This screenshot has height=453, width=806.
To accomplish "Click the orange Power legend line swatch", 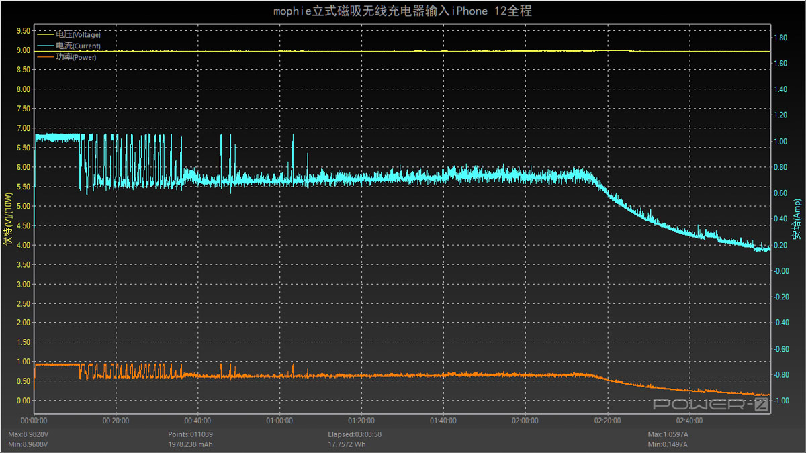I will tap(46, 57).
